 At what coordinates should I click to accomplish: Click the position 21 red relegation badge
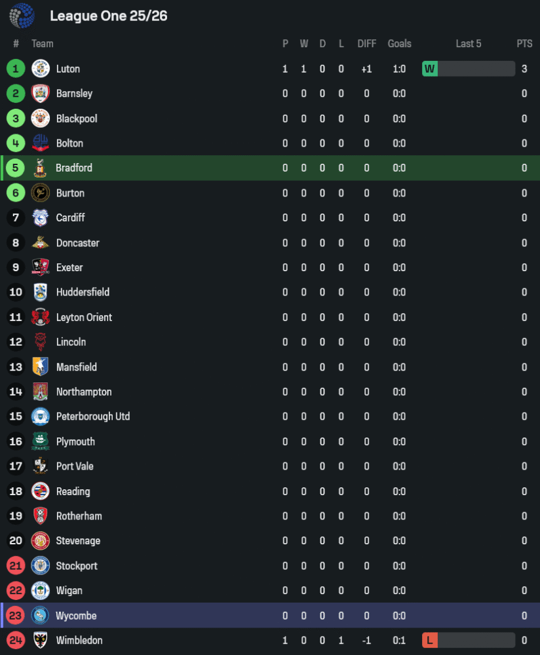pos(16,566)
